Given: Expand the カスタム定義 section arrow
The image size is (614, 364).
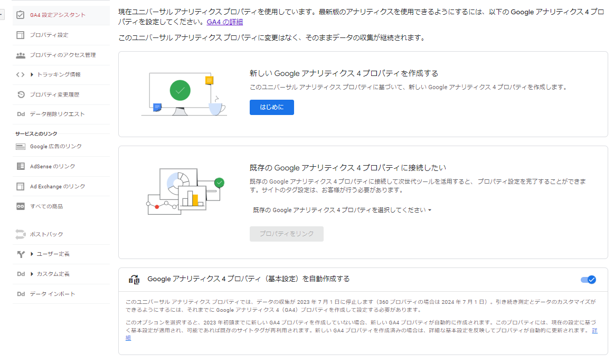Looking at the screenshot, I should coord(32,274).
